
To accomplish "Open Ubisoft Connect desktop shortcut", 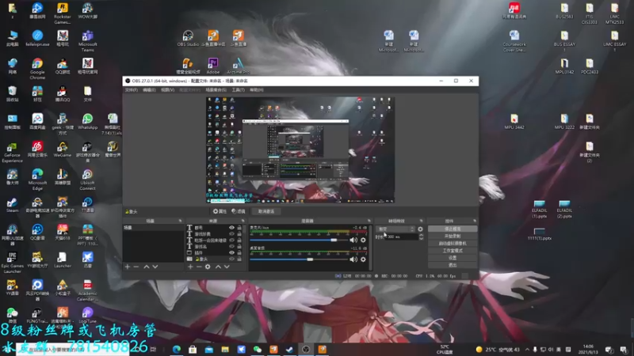I will point(87,180).
